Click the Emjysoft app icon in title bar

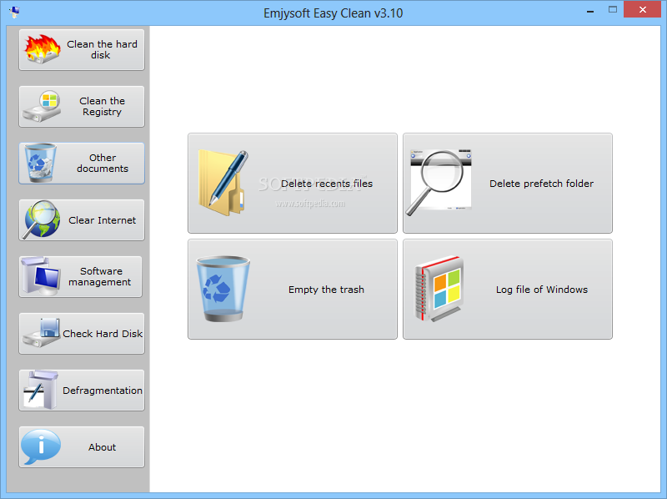14,12
